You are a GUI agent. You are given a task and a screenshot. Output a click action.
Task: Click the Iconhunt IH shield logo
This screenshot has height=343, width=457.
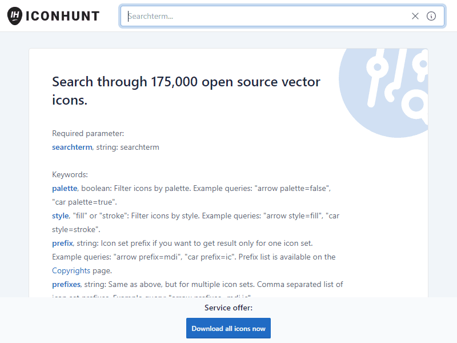click(x=15, y=16)
